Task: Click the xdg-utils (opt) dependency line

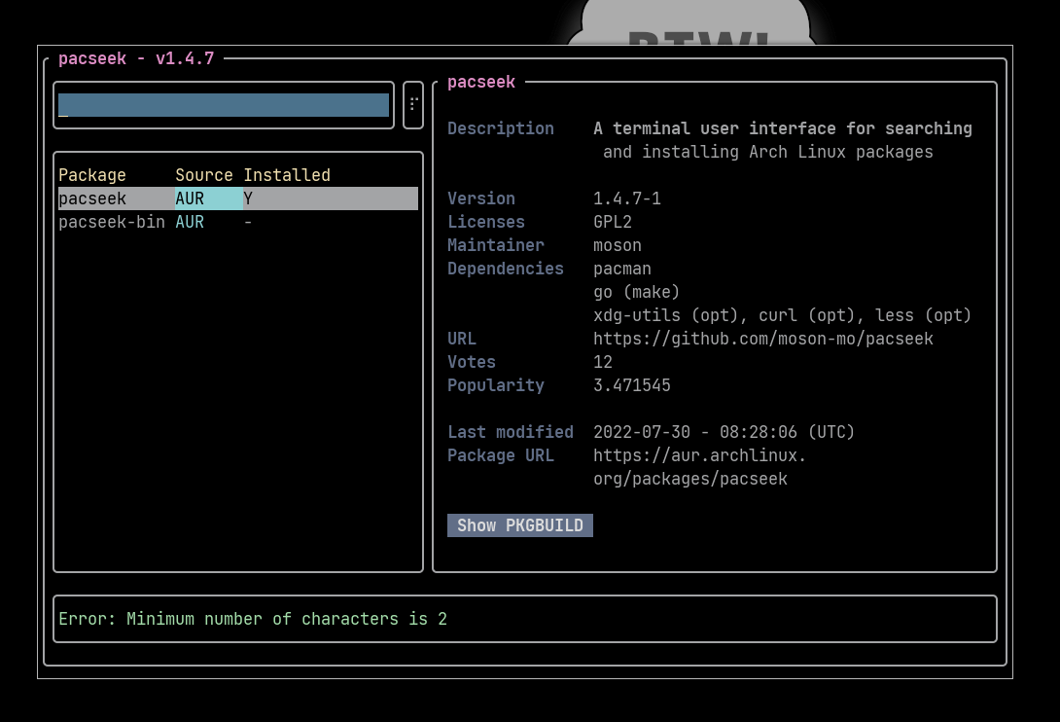Action: pyautogui.click(x=782, y=315)
